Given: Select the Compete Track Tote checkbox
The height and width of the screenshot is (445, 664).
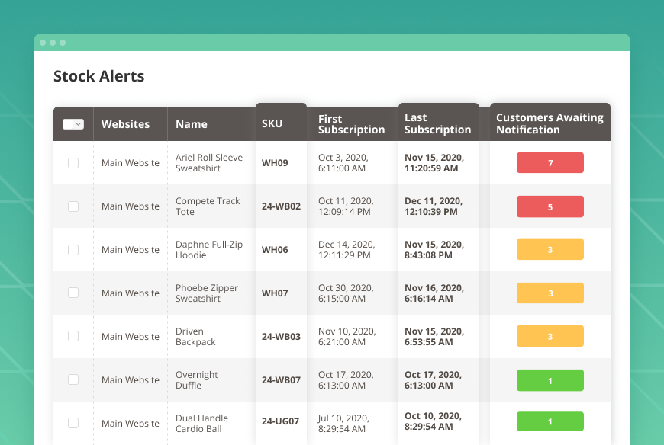Looking at the screenshot, I should click(73, 206).
